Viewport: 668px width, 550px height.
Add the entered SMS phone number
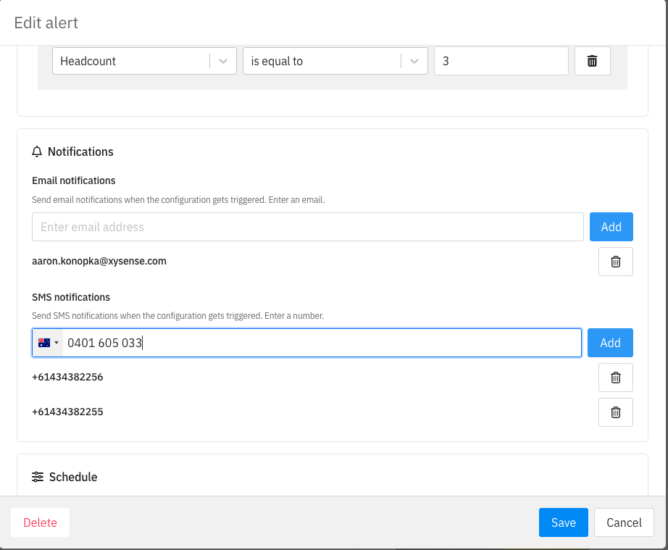(x=610, y=343)
